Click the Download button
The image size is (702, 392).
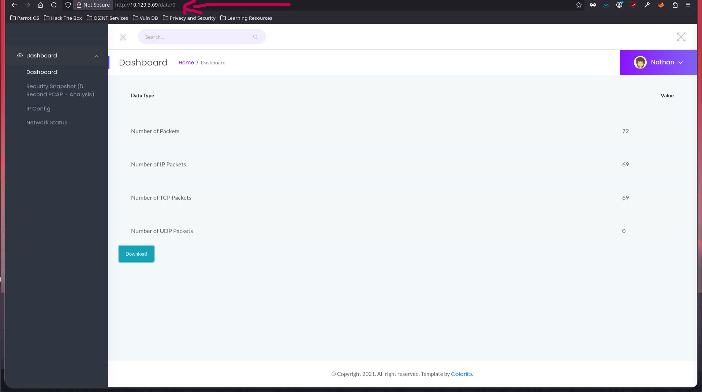click(x=136, y=254)
